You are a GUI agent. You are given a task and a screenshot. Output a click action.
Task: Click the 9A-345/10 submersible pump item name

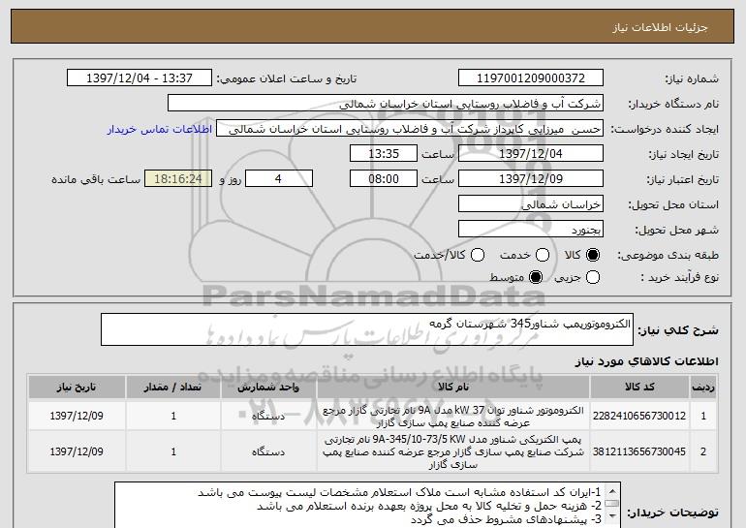click(453, 451)
